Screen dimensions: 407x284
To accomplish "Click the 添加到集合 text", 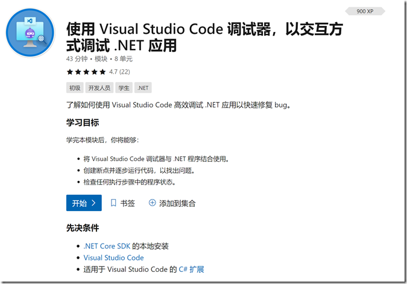I will [177, 203].
